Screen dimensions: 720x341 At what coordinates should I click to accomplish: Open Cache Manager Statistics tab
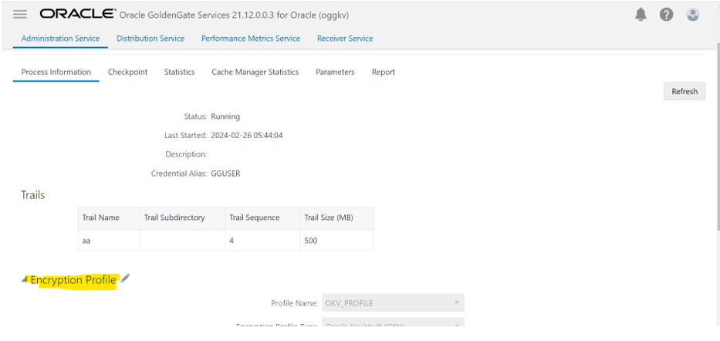tap(255, 72)
